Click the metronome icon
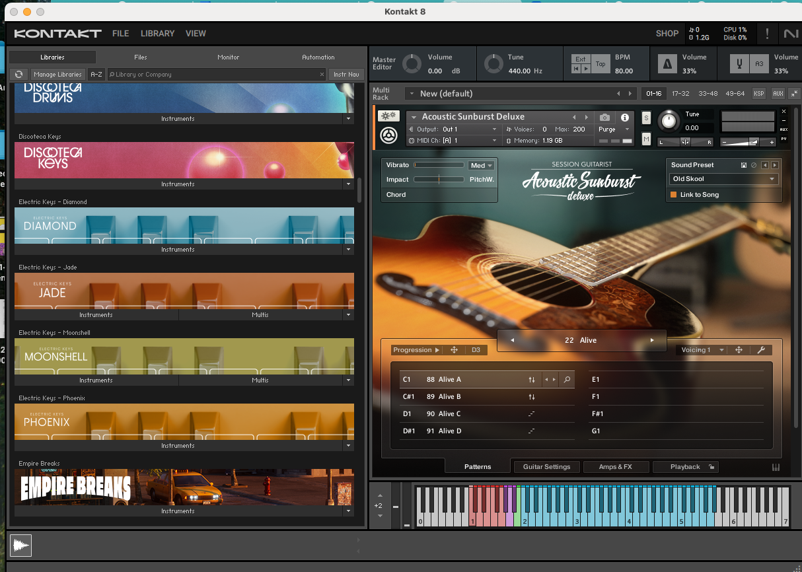This screenshot has height=572, width=802. 667,63
